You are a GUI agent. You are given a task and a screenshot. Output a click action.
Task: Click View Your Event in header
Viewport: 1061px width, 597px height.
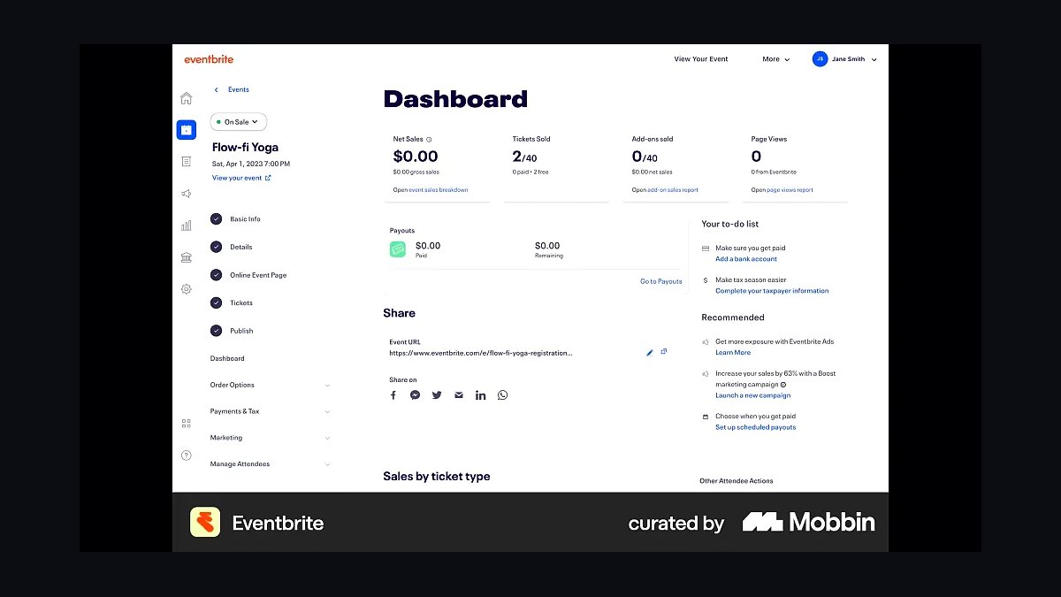click(x=701, y=59)
